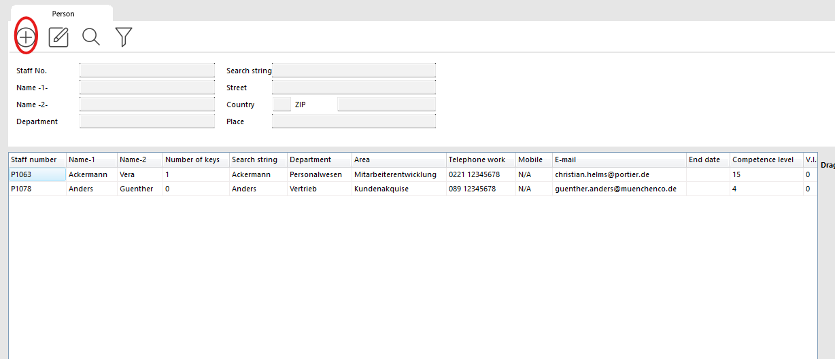The height and width of the screenshot is (359, 835).
Task: Click the name cell Guenther
Action: point(140,189)
